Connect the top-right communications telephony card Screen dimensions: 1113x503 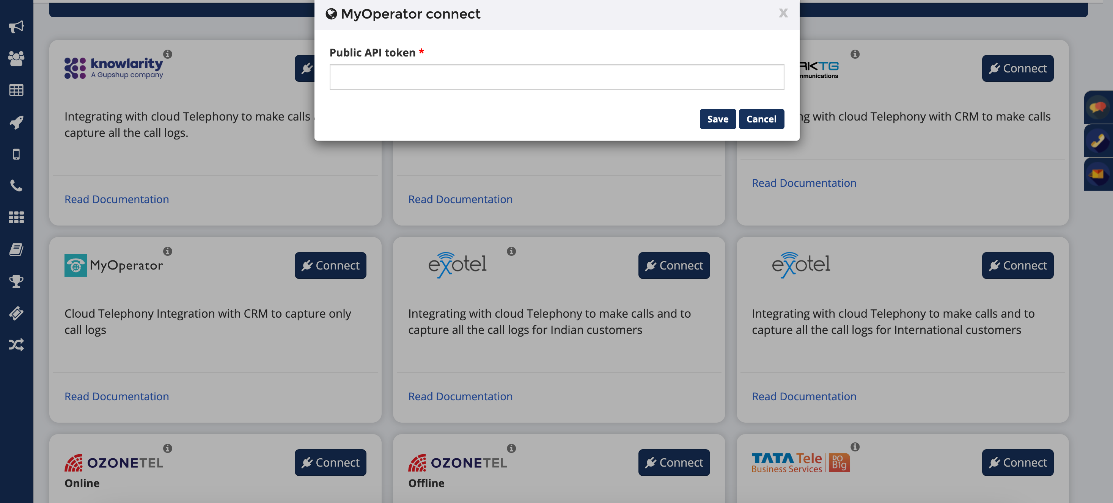[x=1017, y=68]
